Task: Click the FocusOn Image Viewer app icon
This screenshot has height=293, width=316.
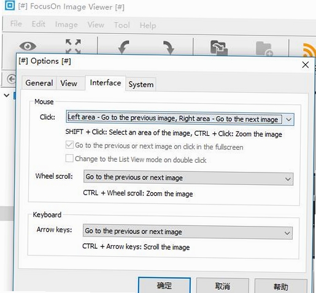Action: point(9,5)
